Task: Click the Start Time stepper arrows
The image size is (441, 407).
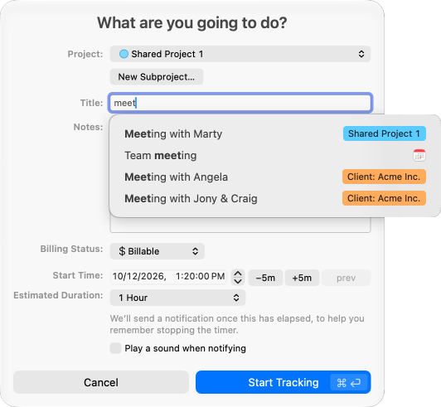Action: pos(238,278)
